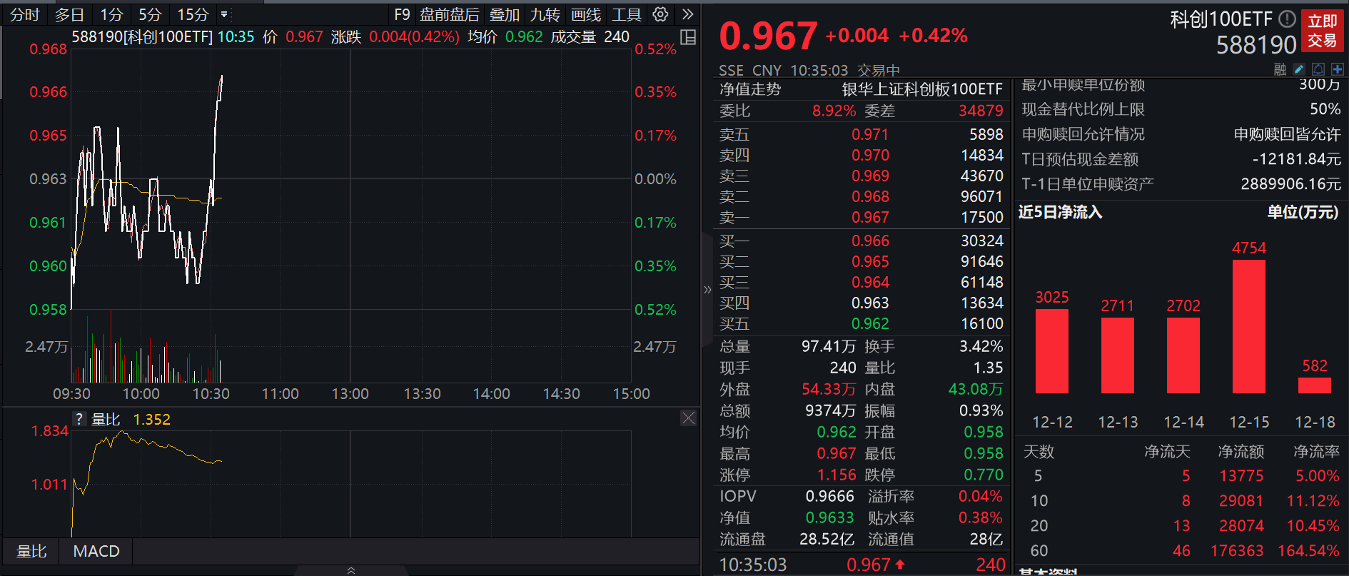Click the 流通盘 value 28.52亿
Screen dimensions: 1349x576
(827, 539)
